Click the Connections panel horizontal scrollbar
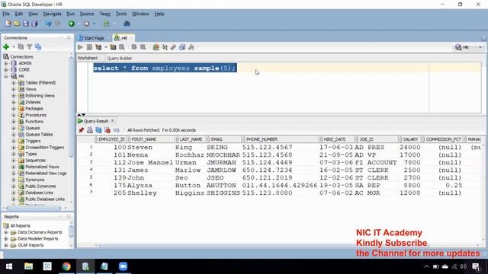This screenshot has height=274, width=488. [x=34, y=208]
